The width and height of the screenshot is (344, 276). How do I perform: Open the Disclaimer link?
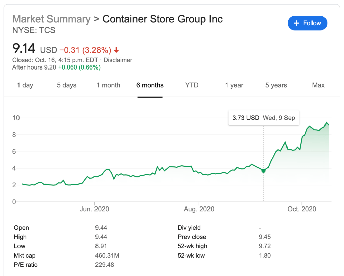[118, 60]
